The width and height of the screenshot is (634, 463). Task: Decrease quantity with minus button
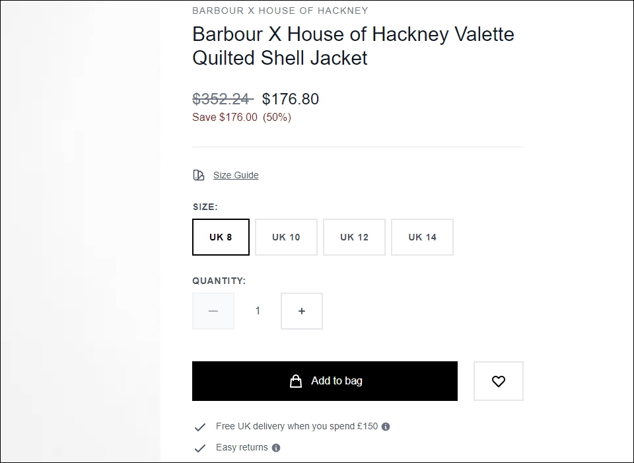[x=213, y=311]
